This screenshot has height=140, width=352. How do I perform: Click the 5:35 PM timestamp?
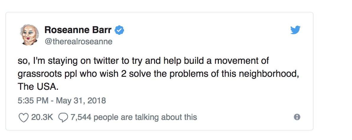(x=33, y=100)
